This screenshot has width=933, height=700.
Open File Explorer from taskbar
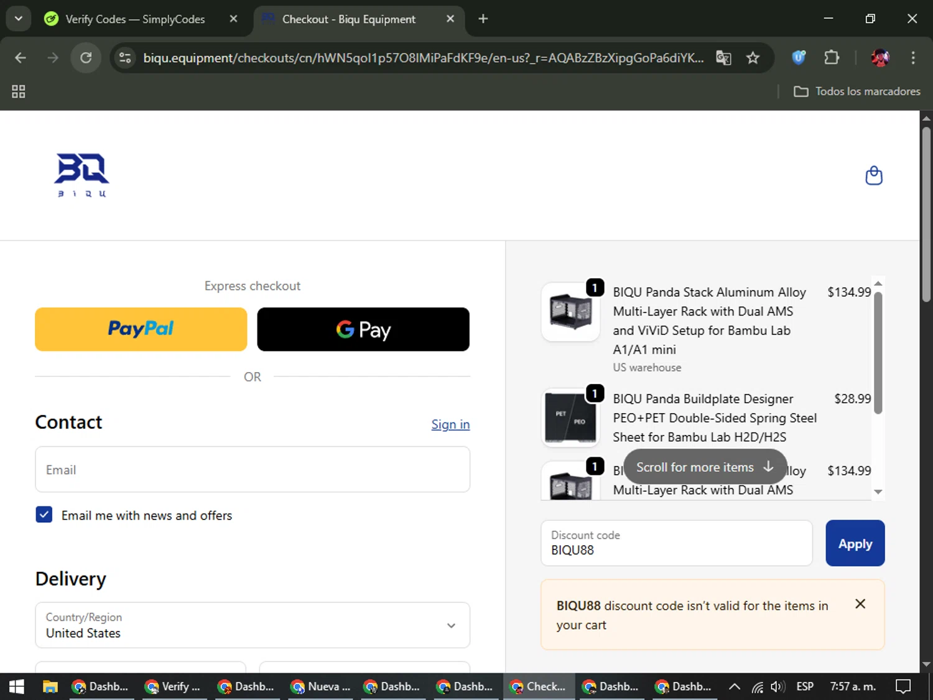coord(50,686)
